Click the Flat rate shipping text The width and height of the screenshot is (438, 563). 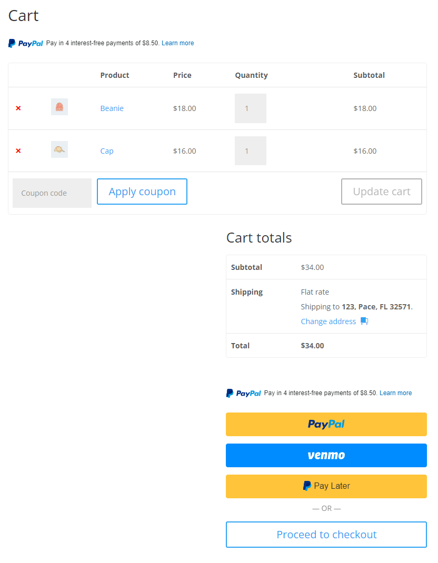315,292
